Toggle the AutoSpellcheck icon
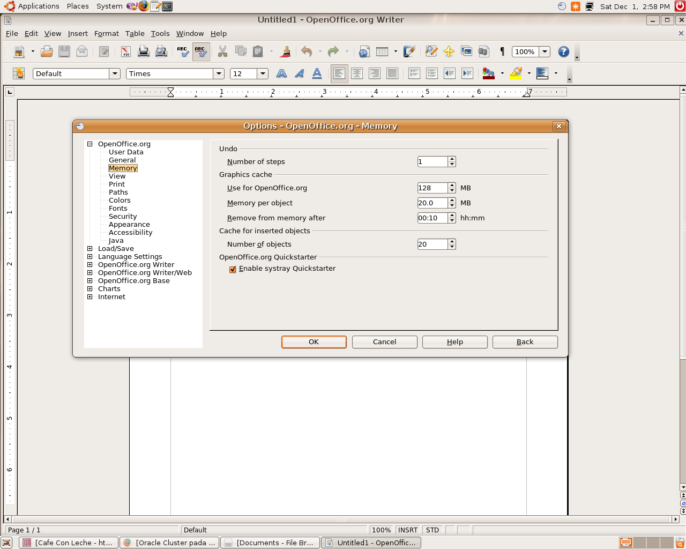The image size is (686, 549). (x=201, y=51)
